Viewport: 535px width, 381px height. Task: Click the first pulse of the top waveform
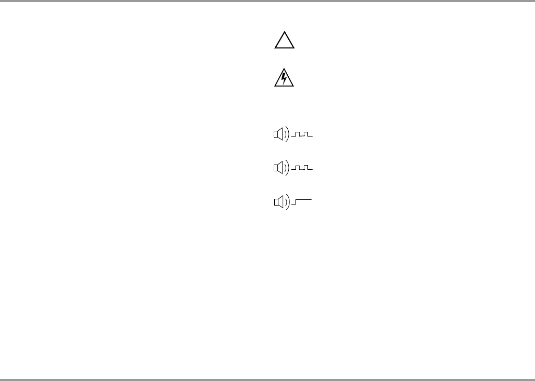[298, 134]
